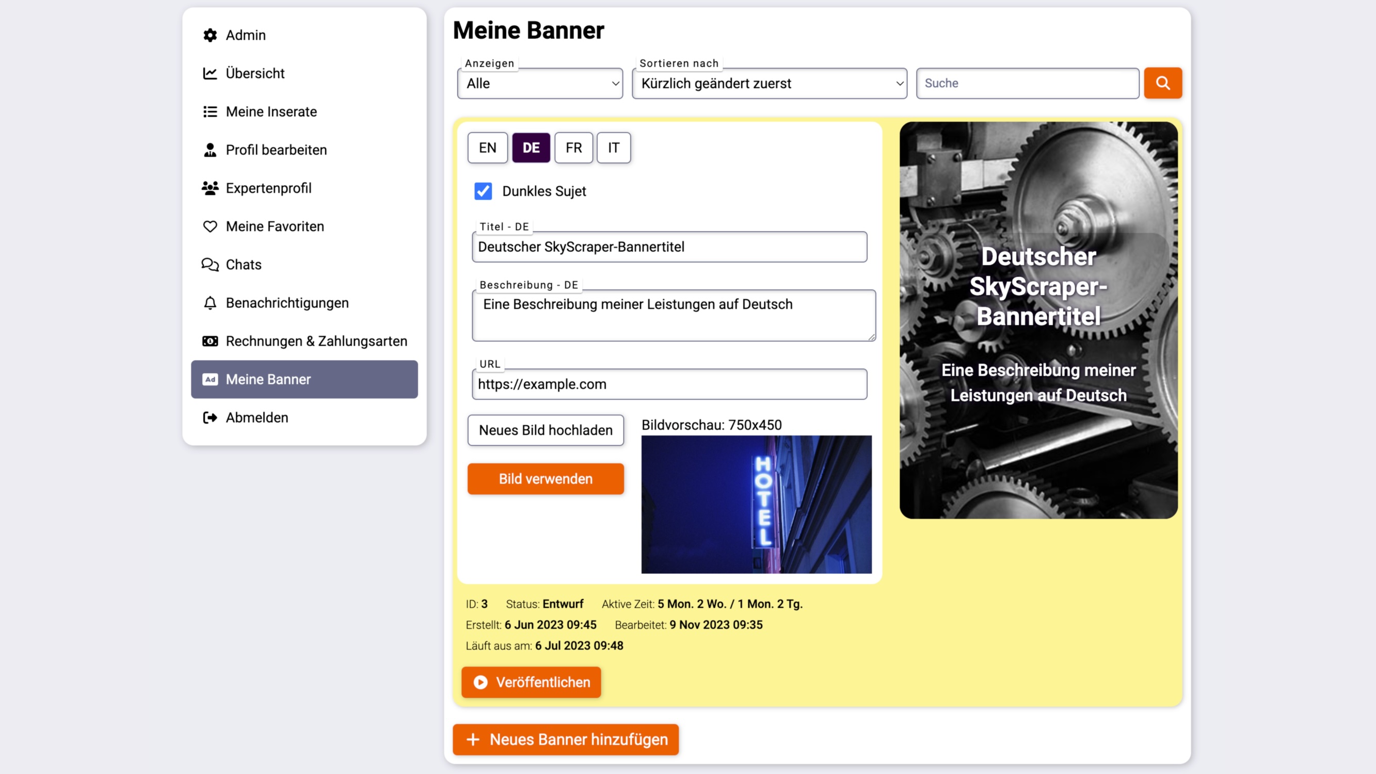Screen dimensions: 1376x774
Task: Click the Meine Inserate list icon
Action: (210, 111)
